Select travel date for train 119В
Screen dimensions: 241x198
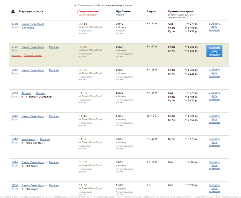214,27
